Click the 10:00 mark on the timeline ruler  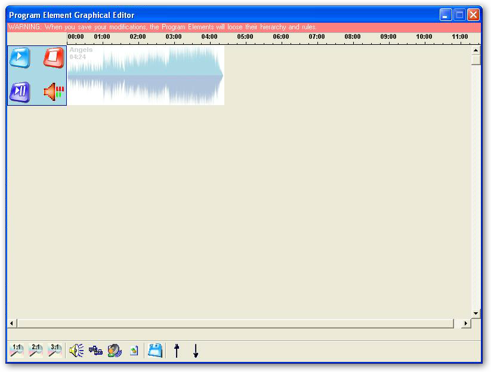pos(424,36)
